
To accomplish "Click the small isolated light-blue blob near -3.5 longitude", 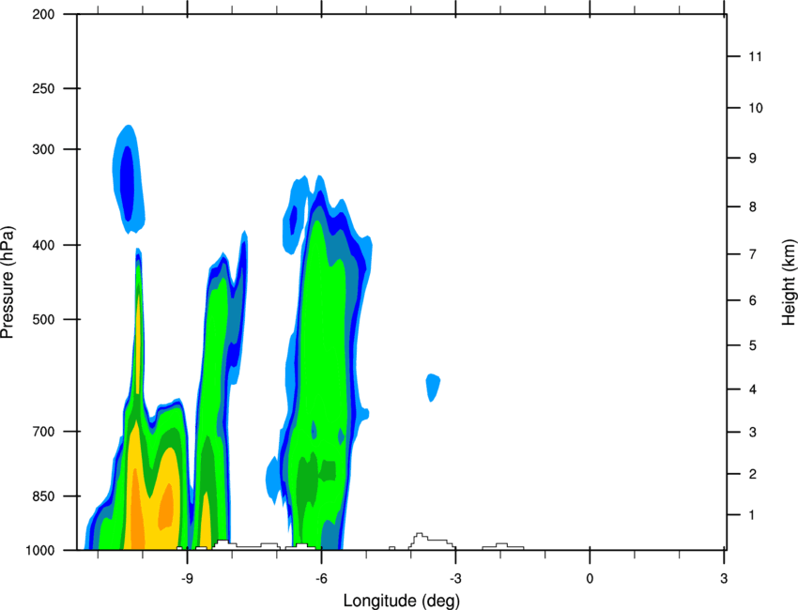I will [x=433, y=388].
